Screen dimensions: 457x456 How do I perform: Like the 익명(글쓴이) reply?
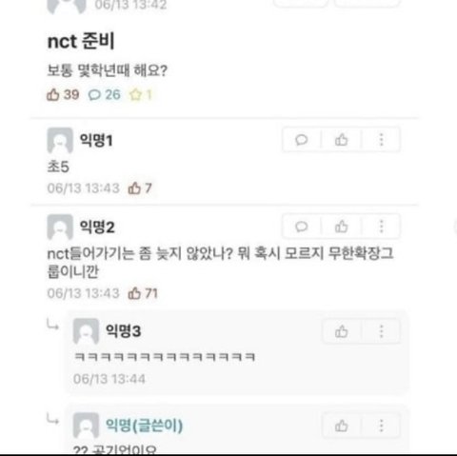click(341, 426)
